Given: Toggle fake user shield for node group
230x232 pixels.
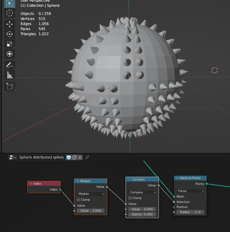Looking at the screenshot, I should 69,157.
